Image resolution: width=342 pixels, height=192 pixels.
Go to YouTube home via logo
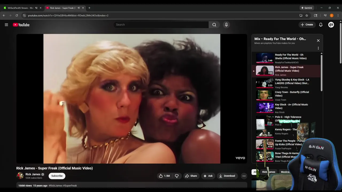click(x=21, y=25)
